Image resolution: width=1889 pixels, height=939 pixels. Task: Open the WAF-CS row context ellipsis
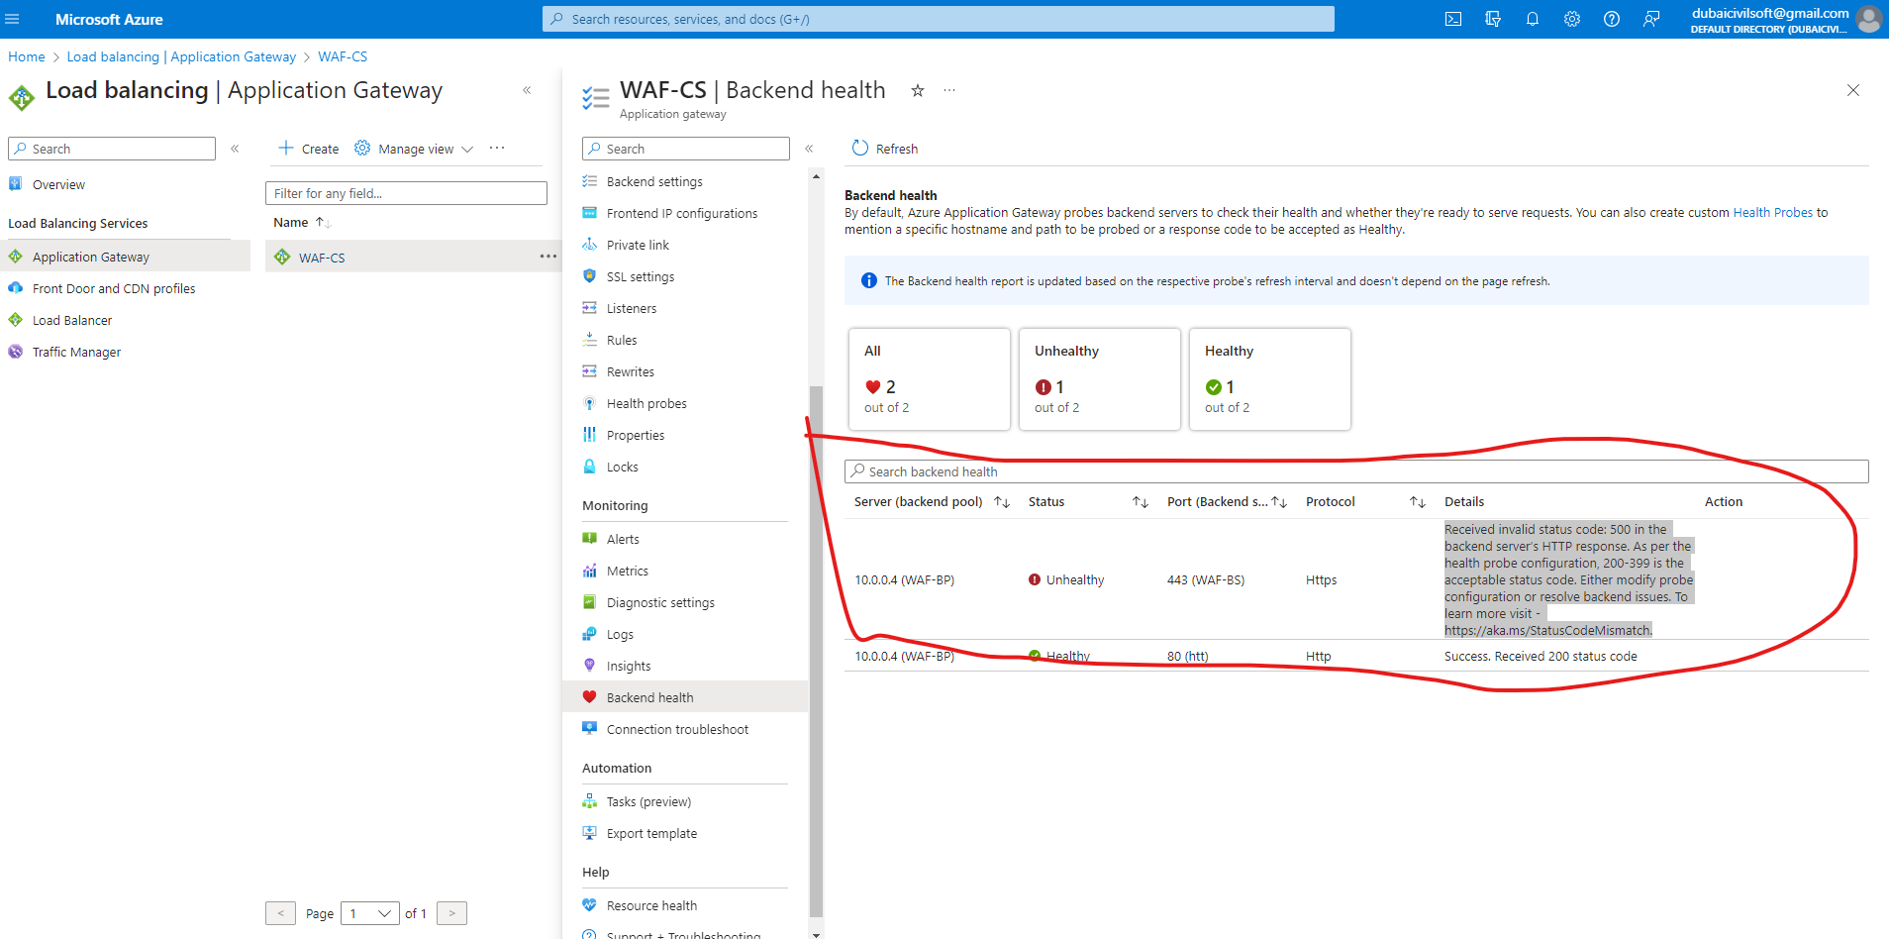(x=547, y=257)
